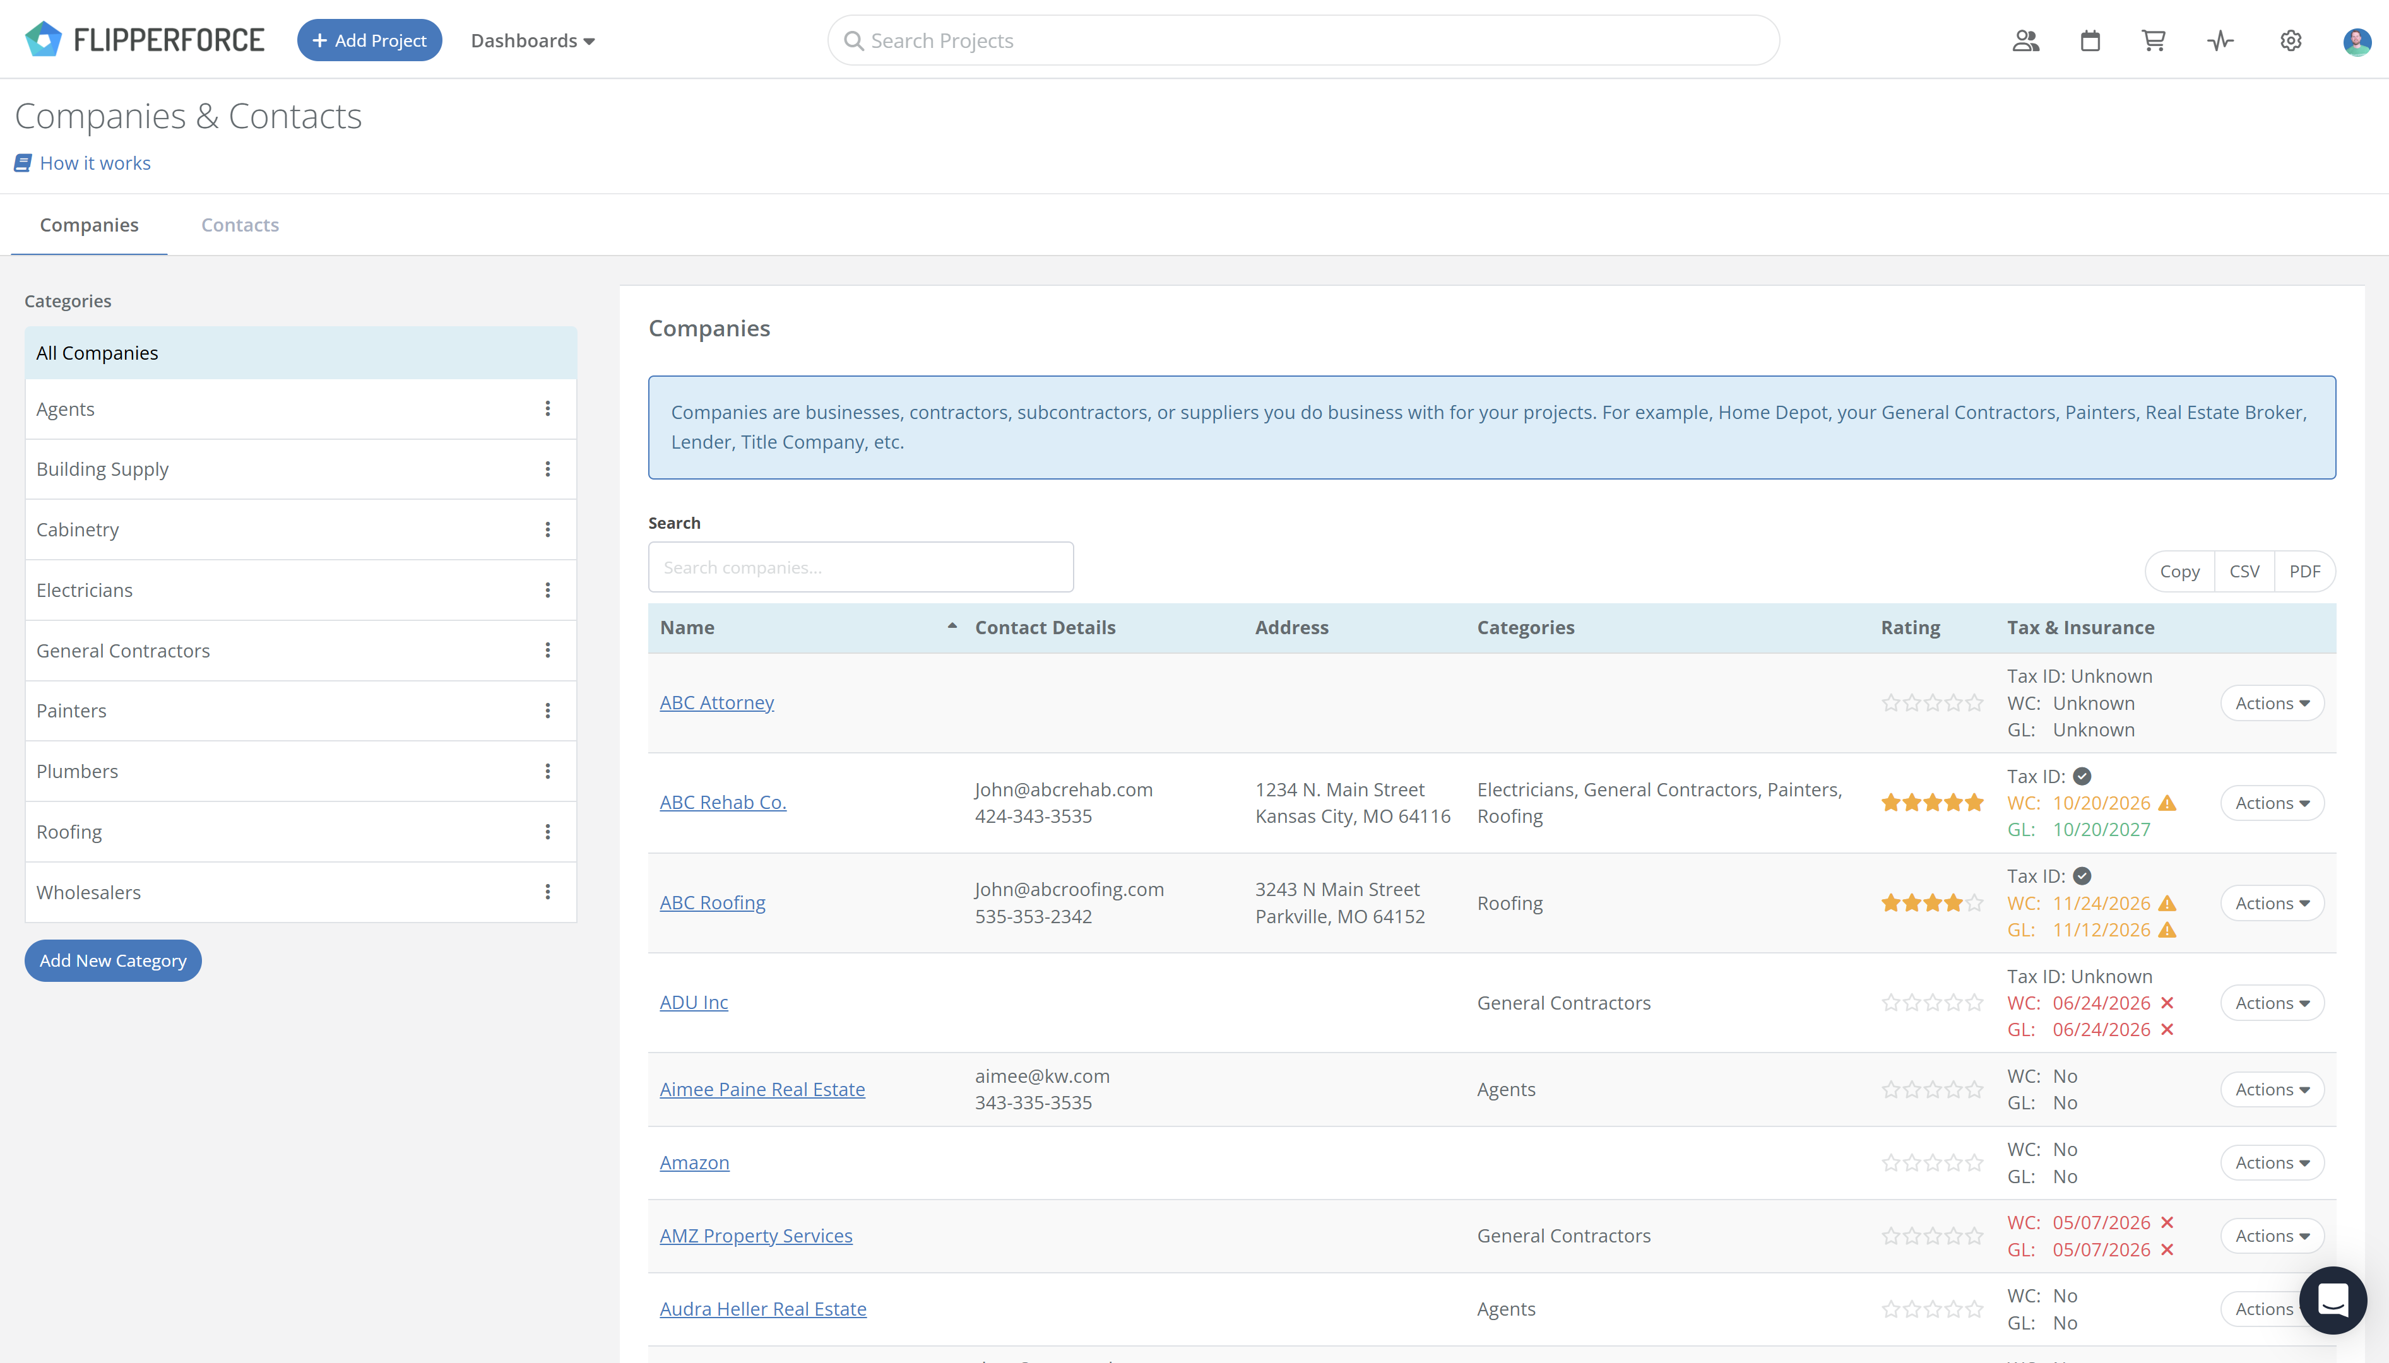Open the three-dot menu for Agents category
The image size is (2389, 1363).
point(548,409)
